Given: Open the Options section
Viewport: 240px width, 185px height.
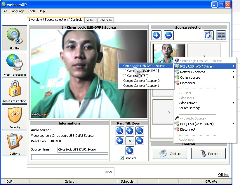Looking at the screenshot, I should (15, 143).
